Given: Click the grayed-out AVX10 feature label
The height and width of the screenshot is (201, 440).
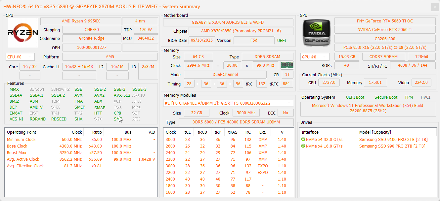Looking at the screenshot, I should click(138, 95).
